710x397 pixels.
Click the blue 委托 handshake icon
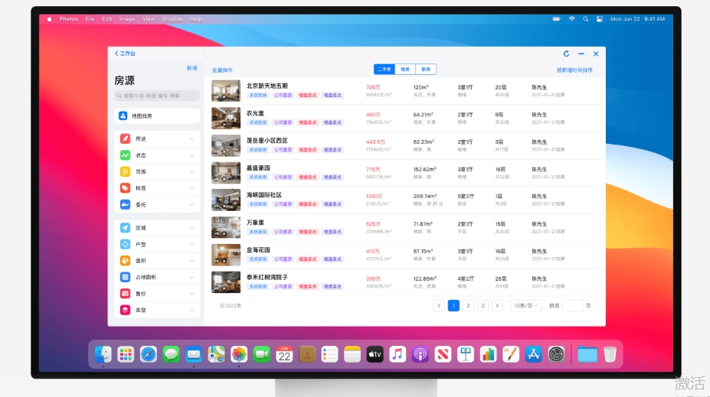point(125,204)
